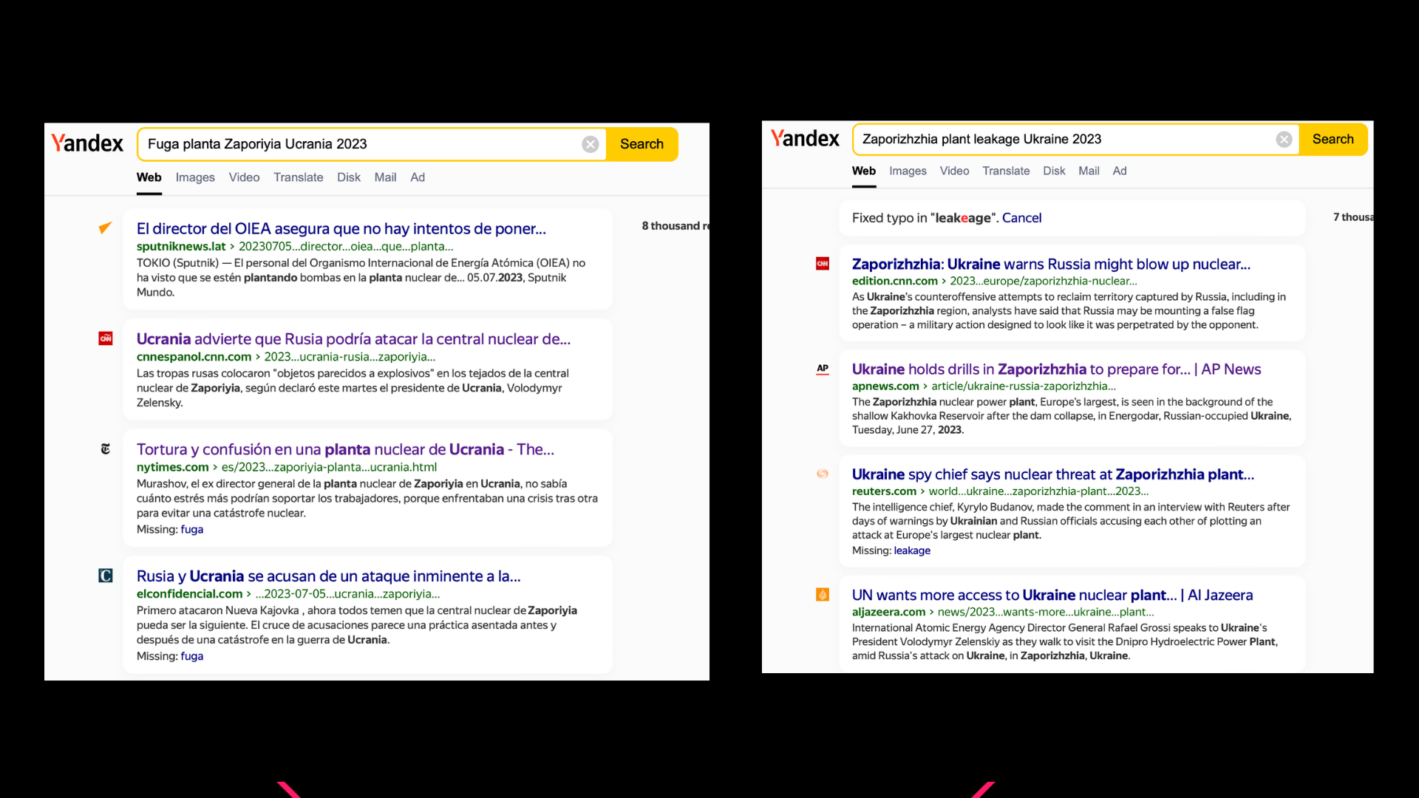Click the NYTimes favicon beside Tortura y confusión result

pos(106,449)
